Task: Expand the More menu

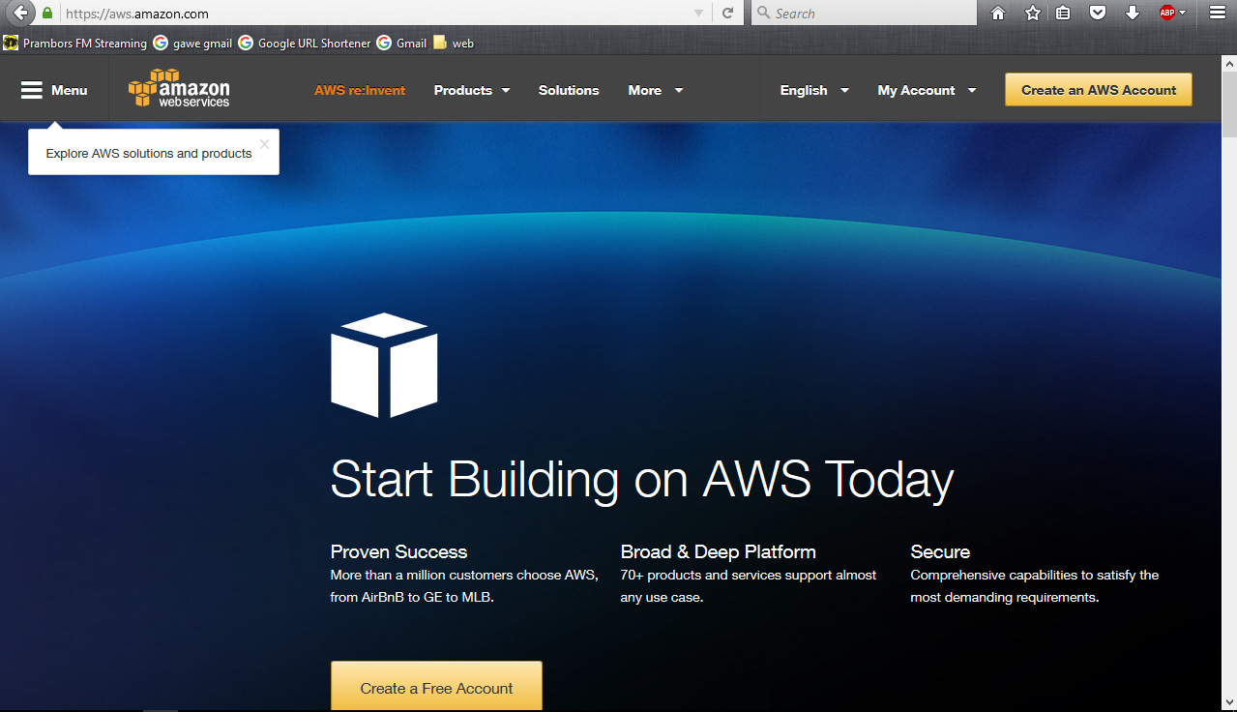Action: tap(656, 90)
